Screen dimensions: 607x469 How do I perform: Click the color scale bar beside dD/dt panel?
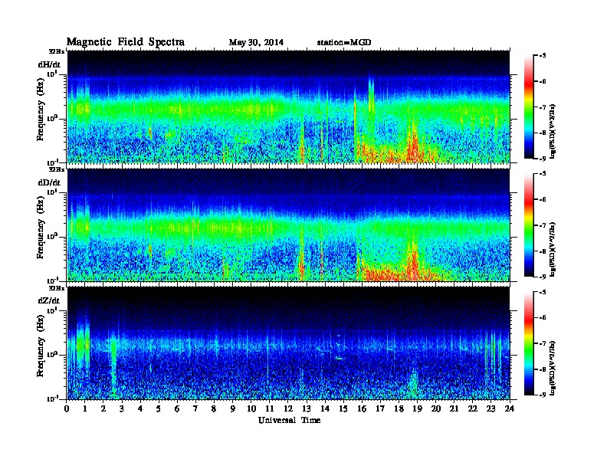[529, 225]
